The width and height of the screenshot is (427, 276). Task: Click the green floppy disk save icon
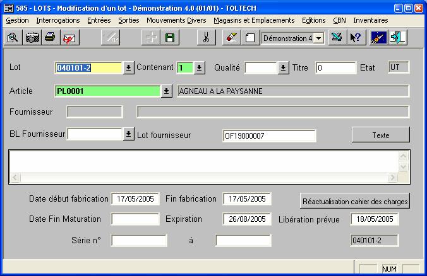click(x=170, y=38)
